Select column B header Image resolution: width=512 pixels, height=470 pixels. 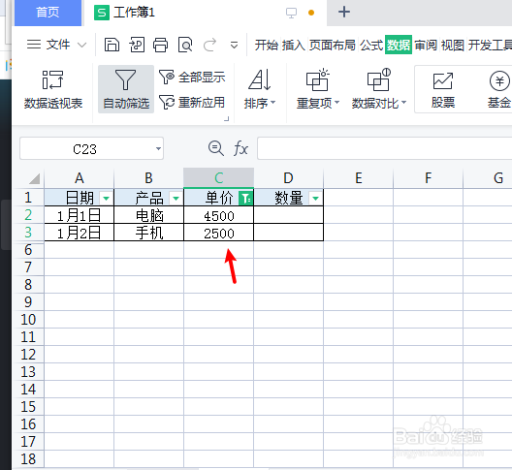148,178
